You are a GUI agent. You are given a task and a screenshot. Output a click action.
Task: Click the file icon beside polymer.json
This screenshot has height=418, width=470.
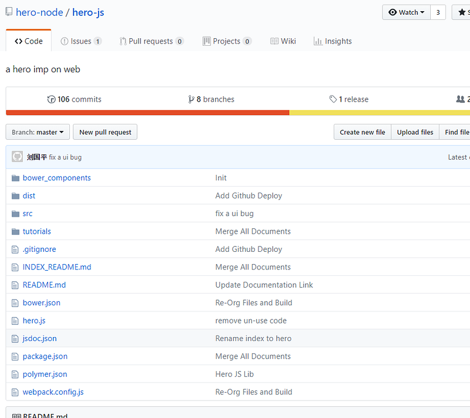(15, 375)
